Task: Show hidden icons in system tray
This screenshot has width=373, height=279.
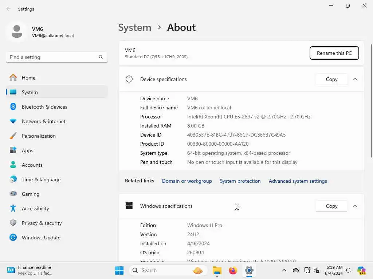Action: point(284,270)
